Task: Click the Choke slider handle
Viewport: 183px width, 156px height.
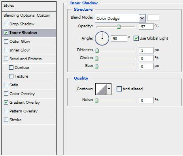Action: pos(97,58)
